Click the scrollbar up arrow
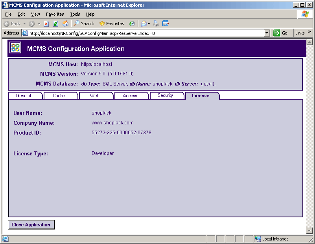This screenshot has width=315, height=244. 309,42
